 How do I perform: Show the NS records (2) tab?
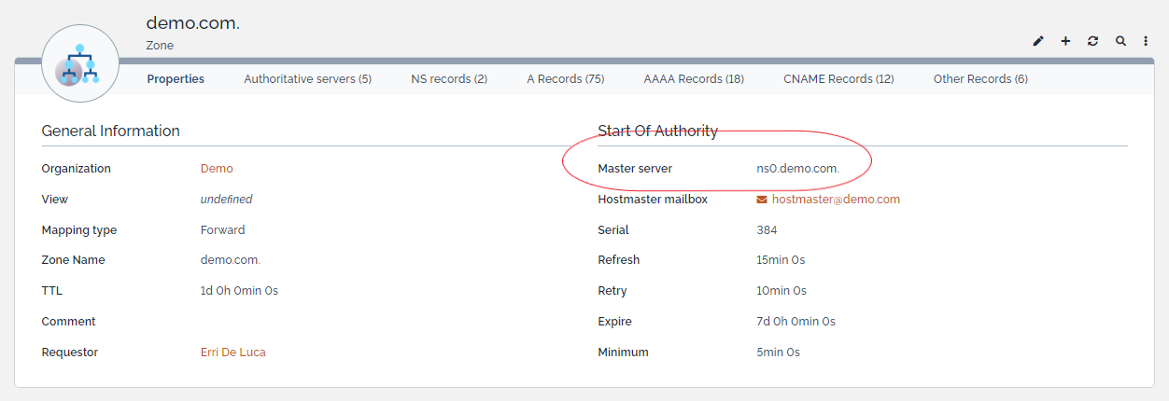pos(449,79)
